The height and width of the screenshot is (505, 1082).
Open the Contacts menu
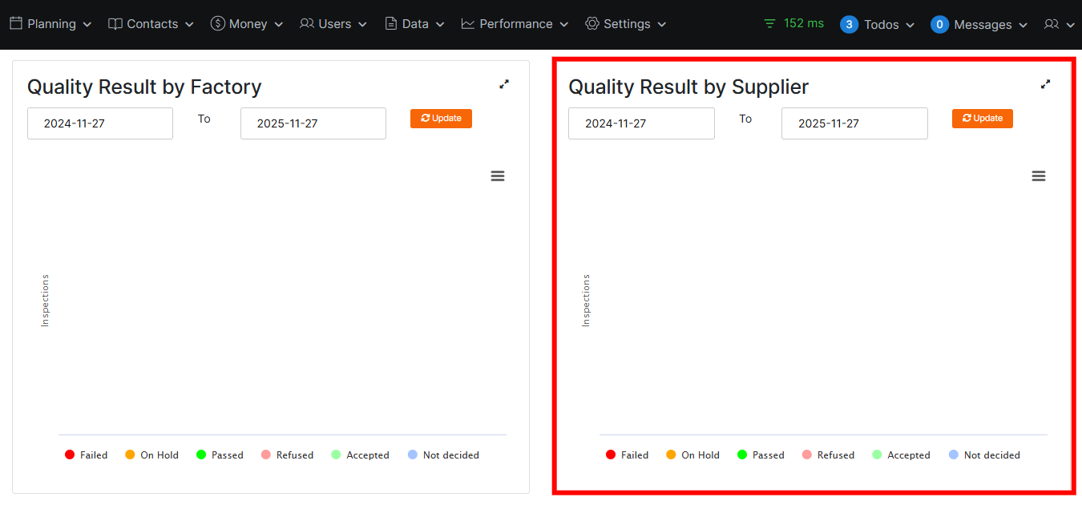tap(151, 24)
